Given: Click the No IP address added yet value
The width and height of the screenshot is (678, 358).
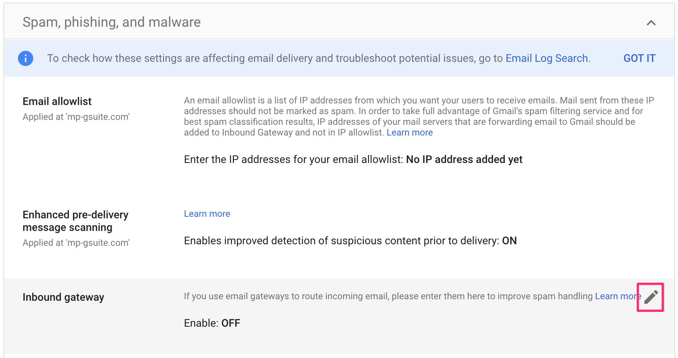Looking at the screenshot, I should (464, 160).
